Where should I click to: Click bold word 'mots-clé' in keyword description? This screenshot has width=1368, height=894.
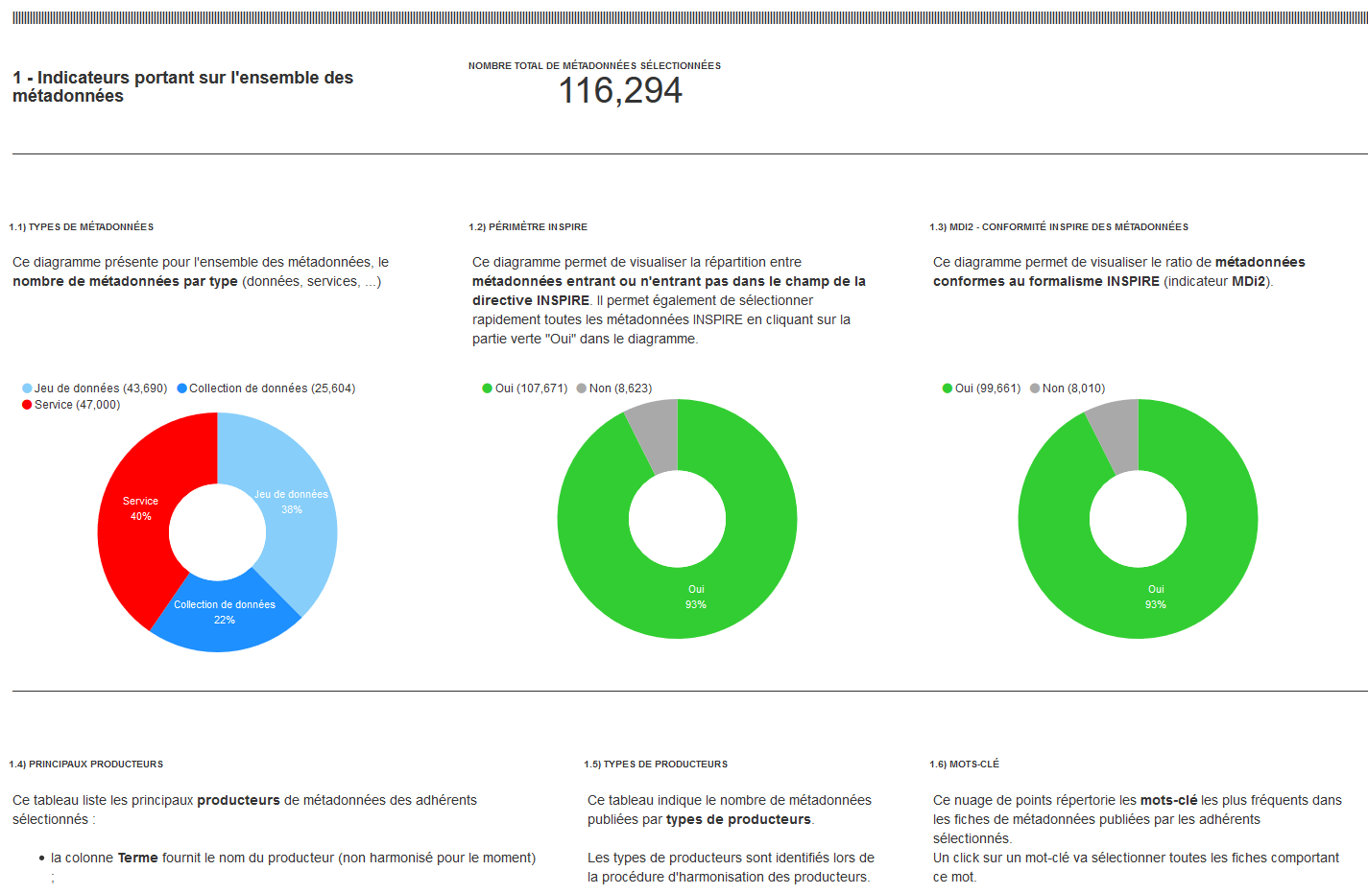1168,800
